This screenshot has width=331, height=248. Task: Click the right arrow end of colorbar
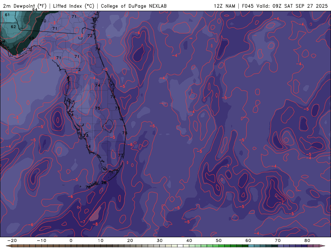pos(323,246)
